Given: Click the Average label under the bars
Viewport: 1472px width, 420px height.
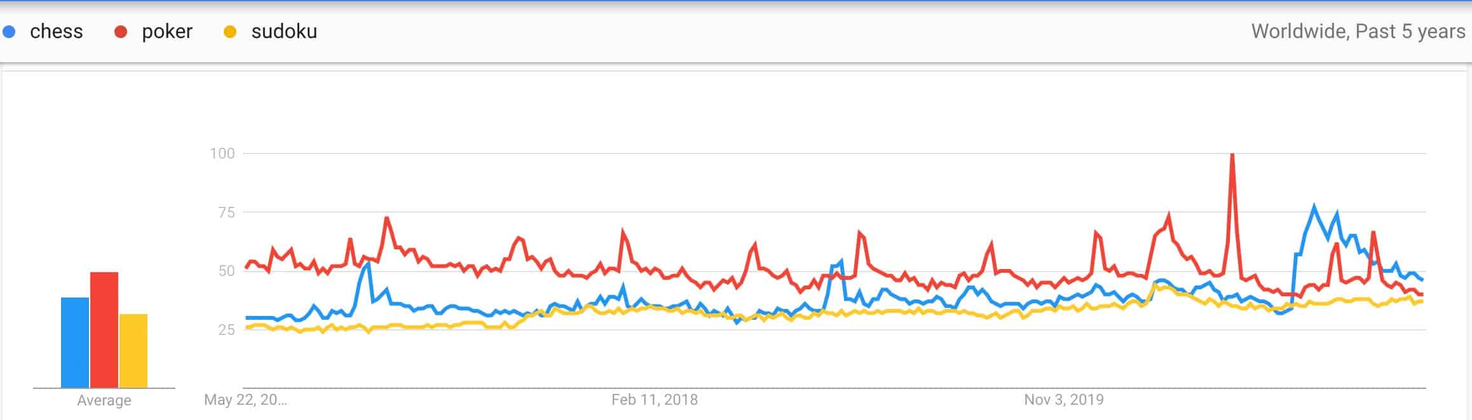Looking at the screenshot, I should pyautogui.click(x=104, y=400).
